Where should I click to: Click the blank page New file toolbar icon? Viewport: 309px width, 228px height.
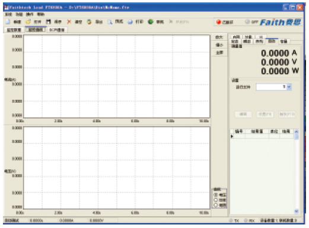pyautogui.click(x=8, y=21)
